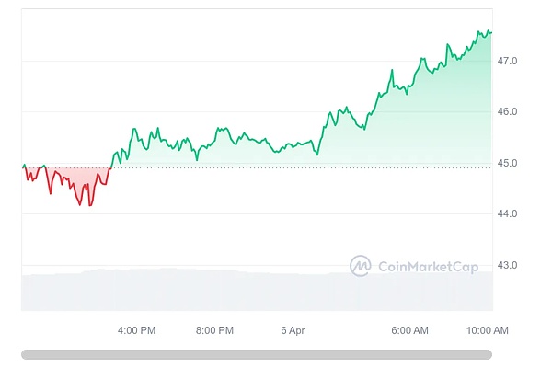Select the 43.0 price axis label
552x368 pixels.
(x=507, y=266)
